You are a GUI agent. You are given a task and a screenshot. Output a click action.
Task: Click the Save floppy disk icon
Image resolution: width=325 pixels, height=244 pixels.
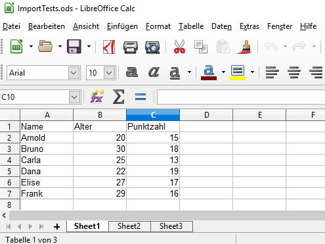pos(74,47)
